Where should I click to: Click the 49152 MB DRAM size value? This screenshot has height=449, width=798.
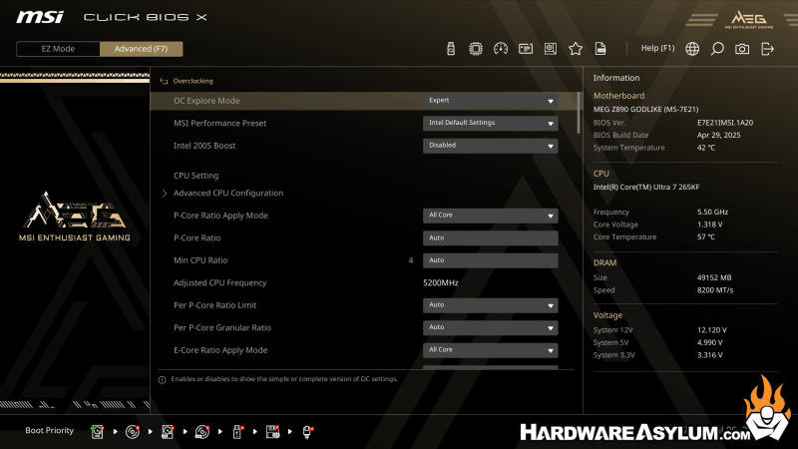(x=714, y=277)
